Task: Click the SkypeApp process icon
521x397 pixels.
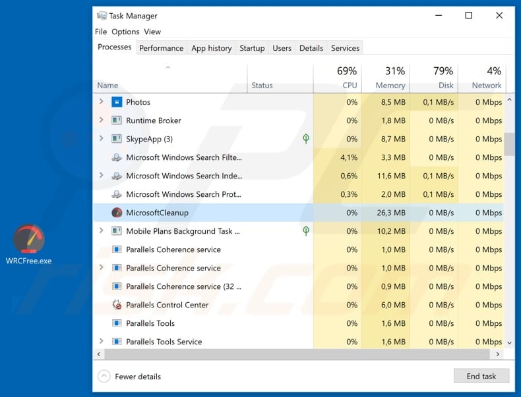Action: click(117, 139)
